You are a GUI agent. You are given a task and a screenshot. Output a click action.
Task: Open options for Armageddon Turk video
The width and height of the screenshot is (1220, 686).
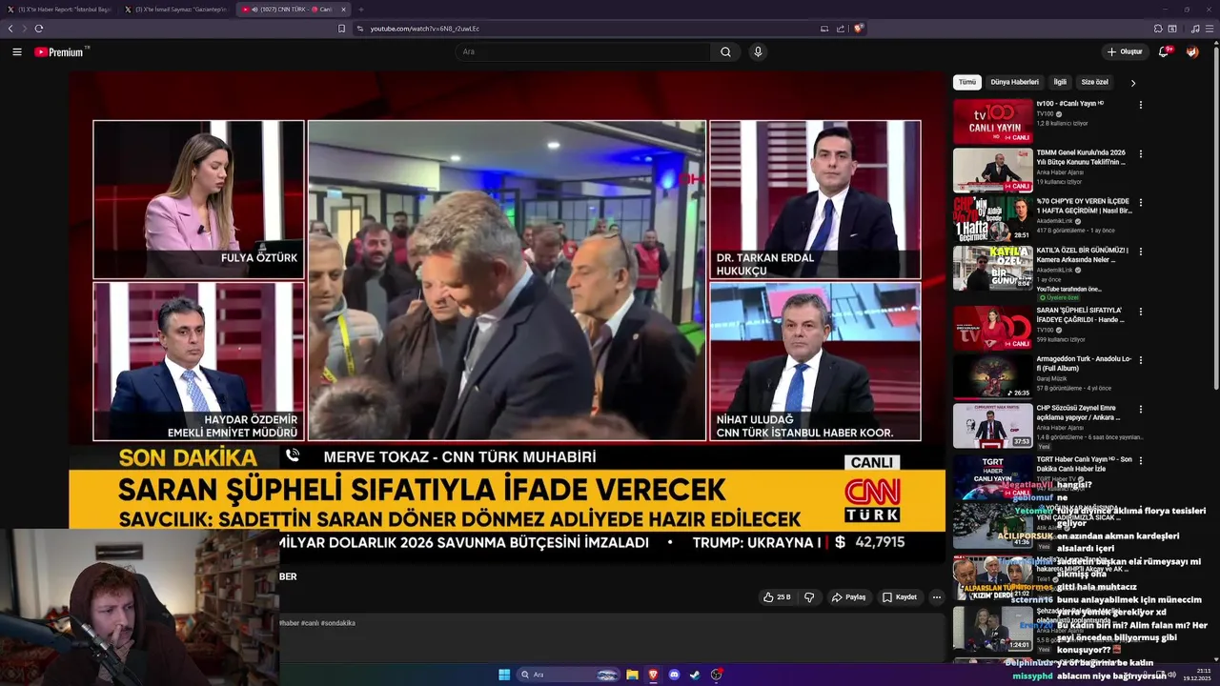[x=1141, y=360]
